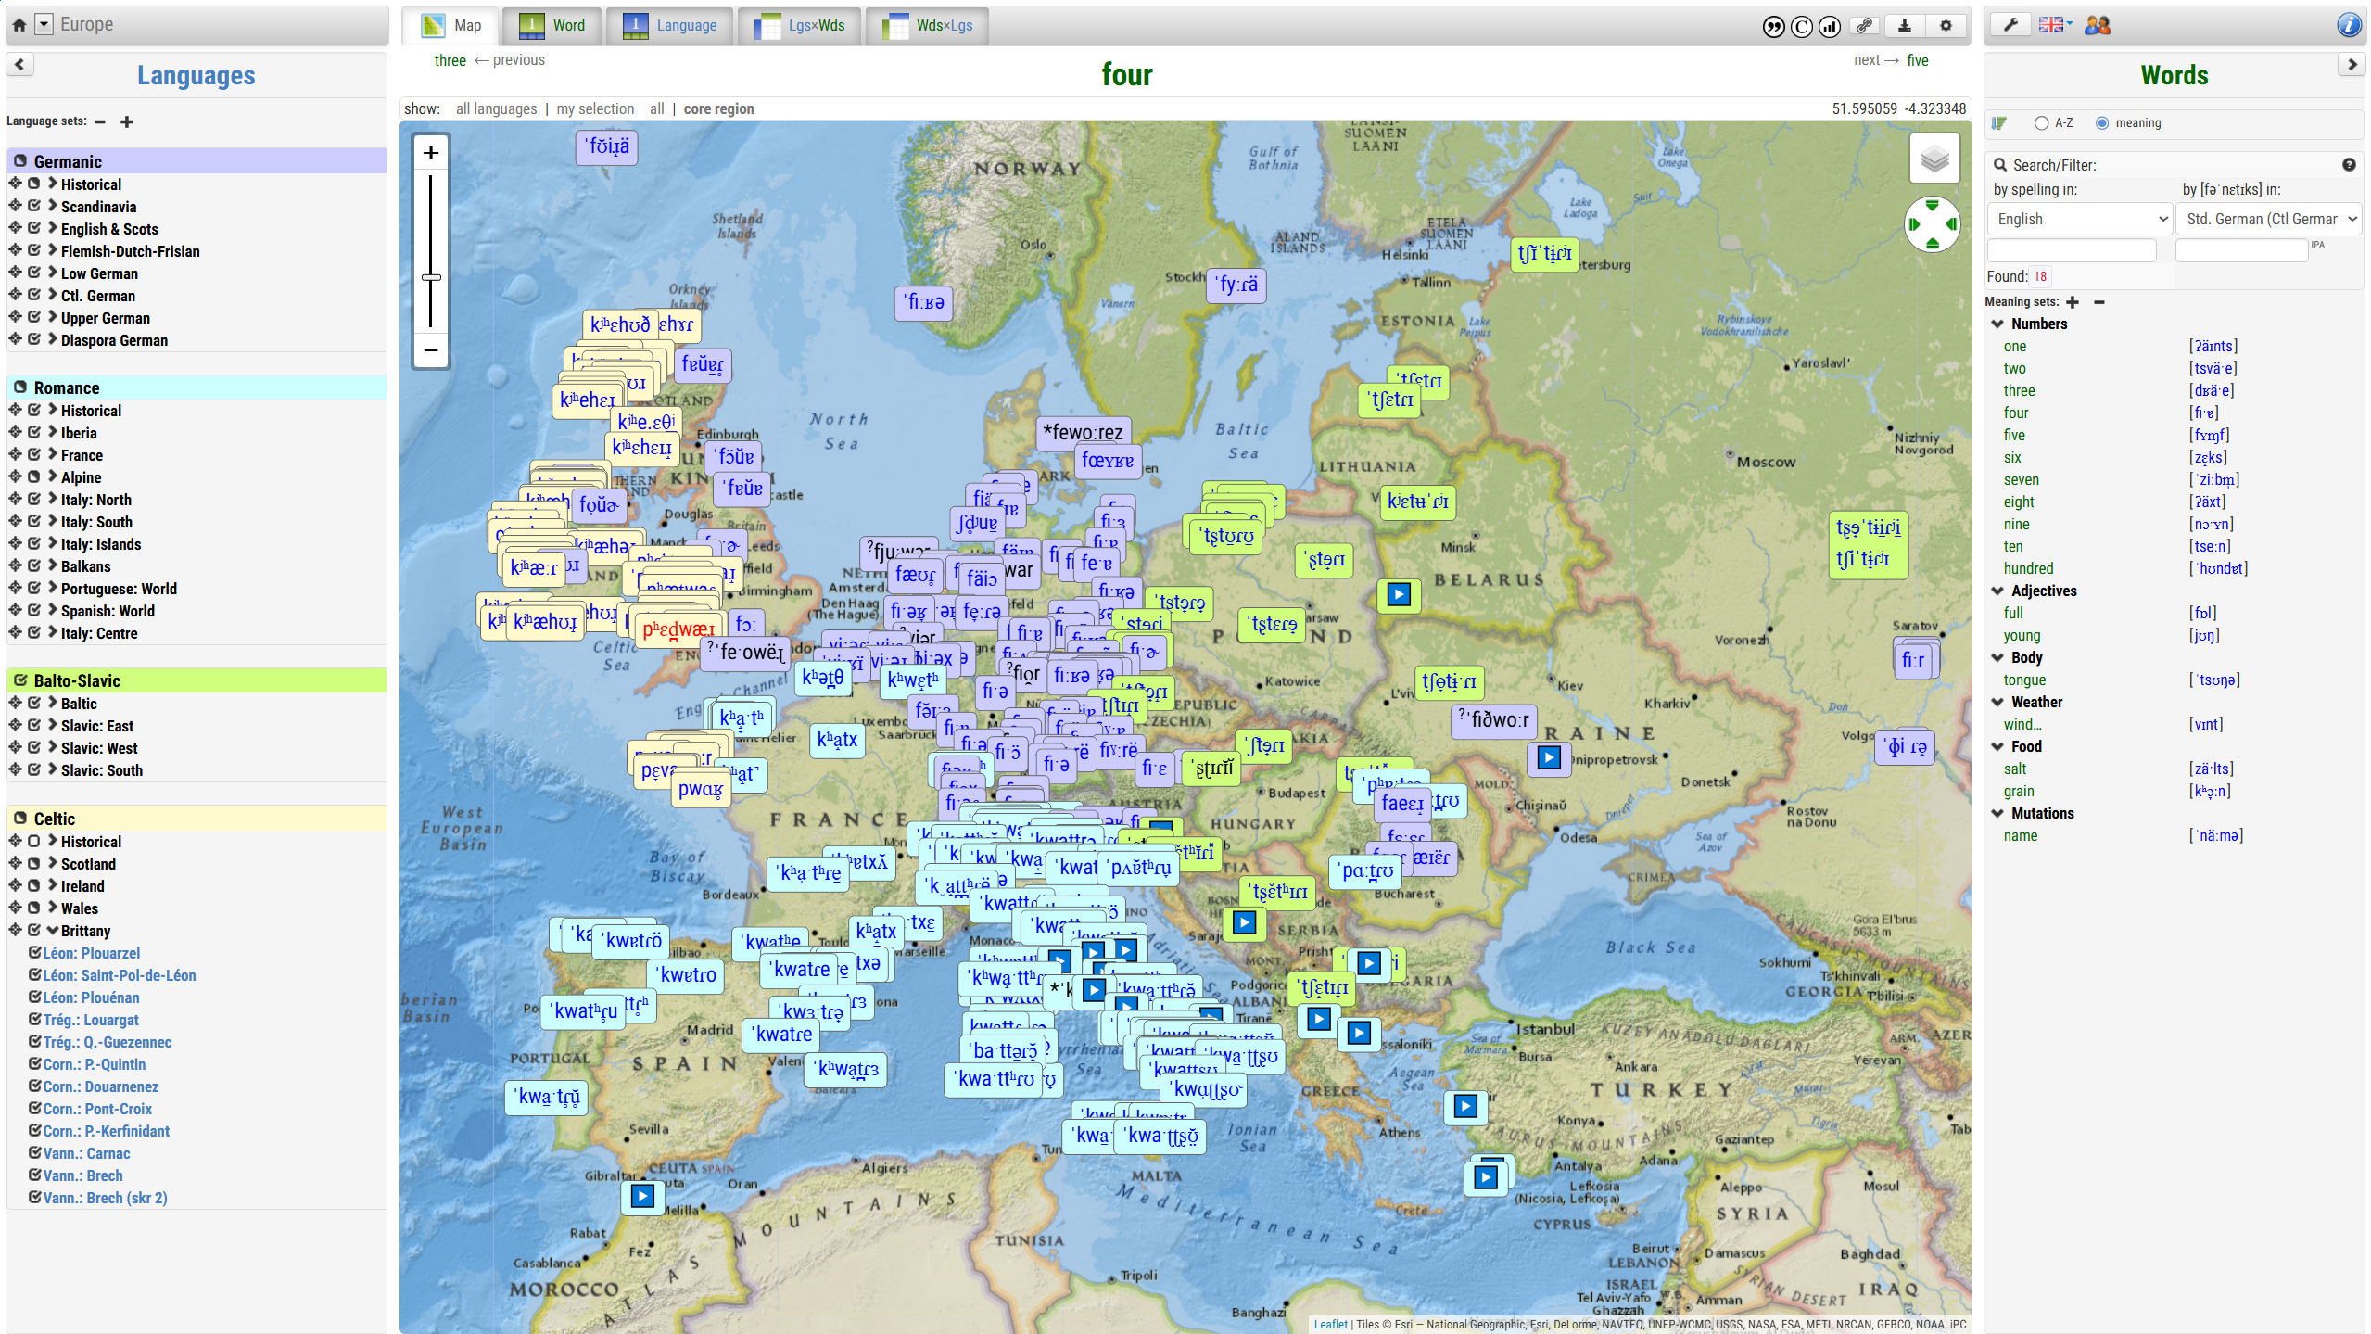The width and height of the screenshot is (2371, 1334).
Task: Collapse the Numbers meaning set
Action: 1997,324
